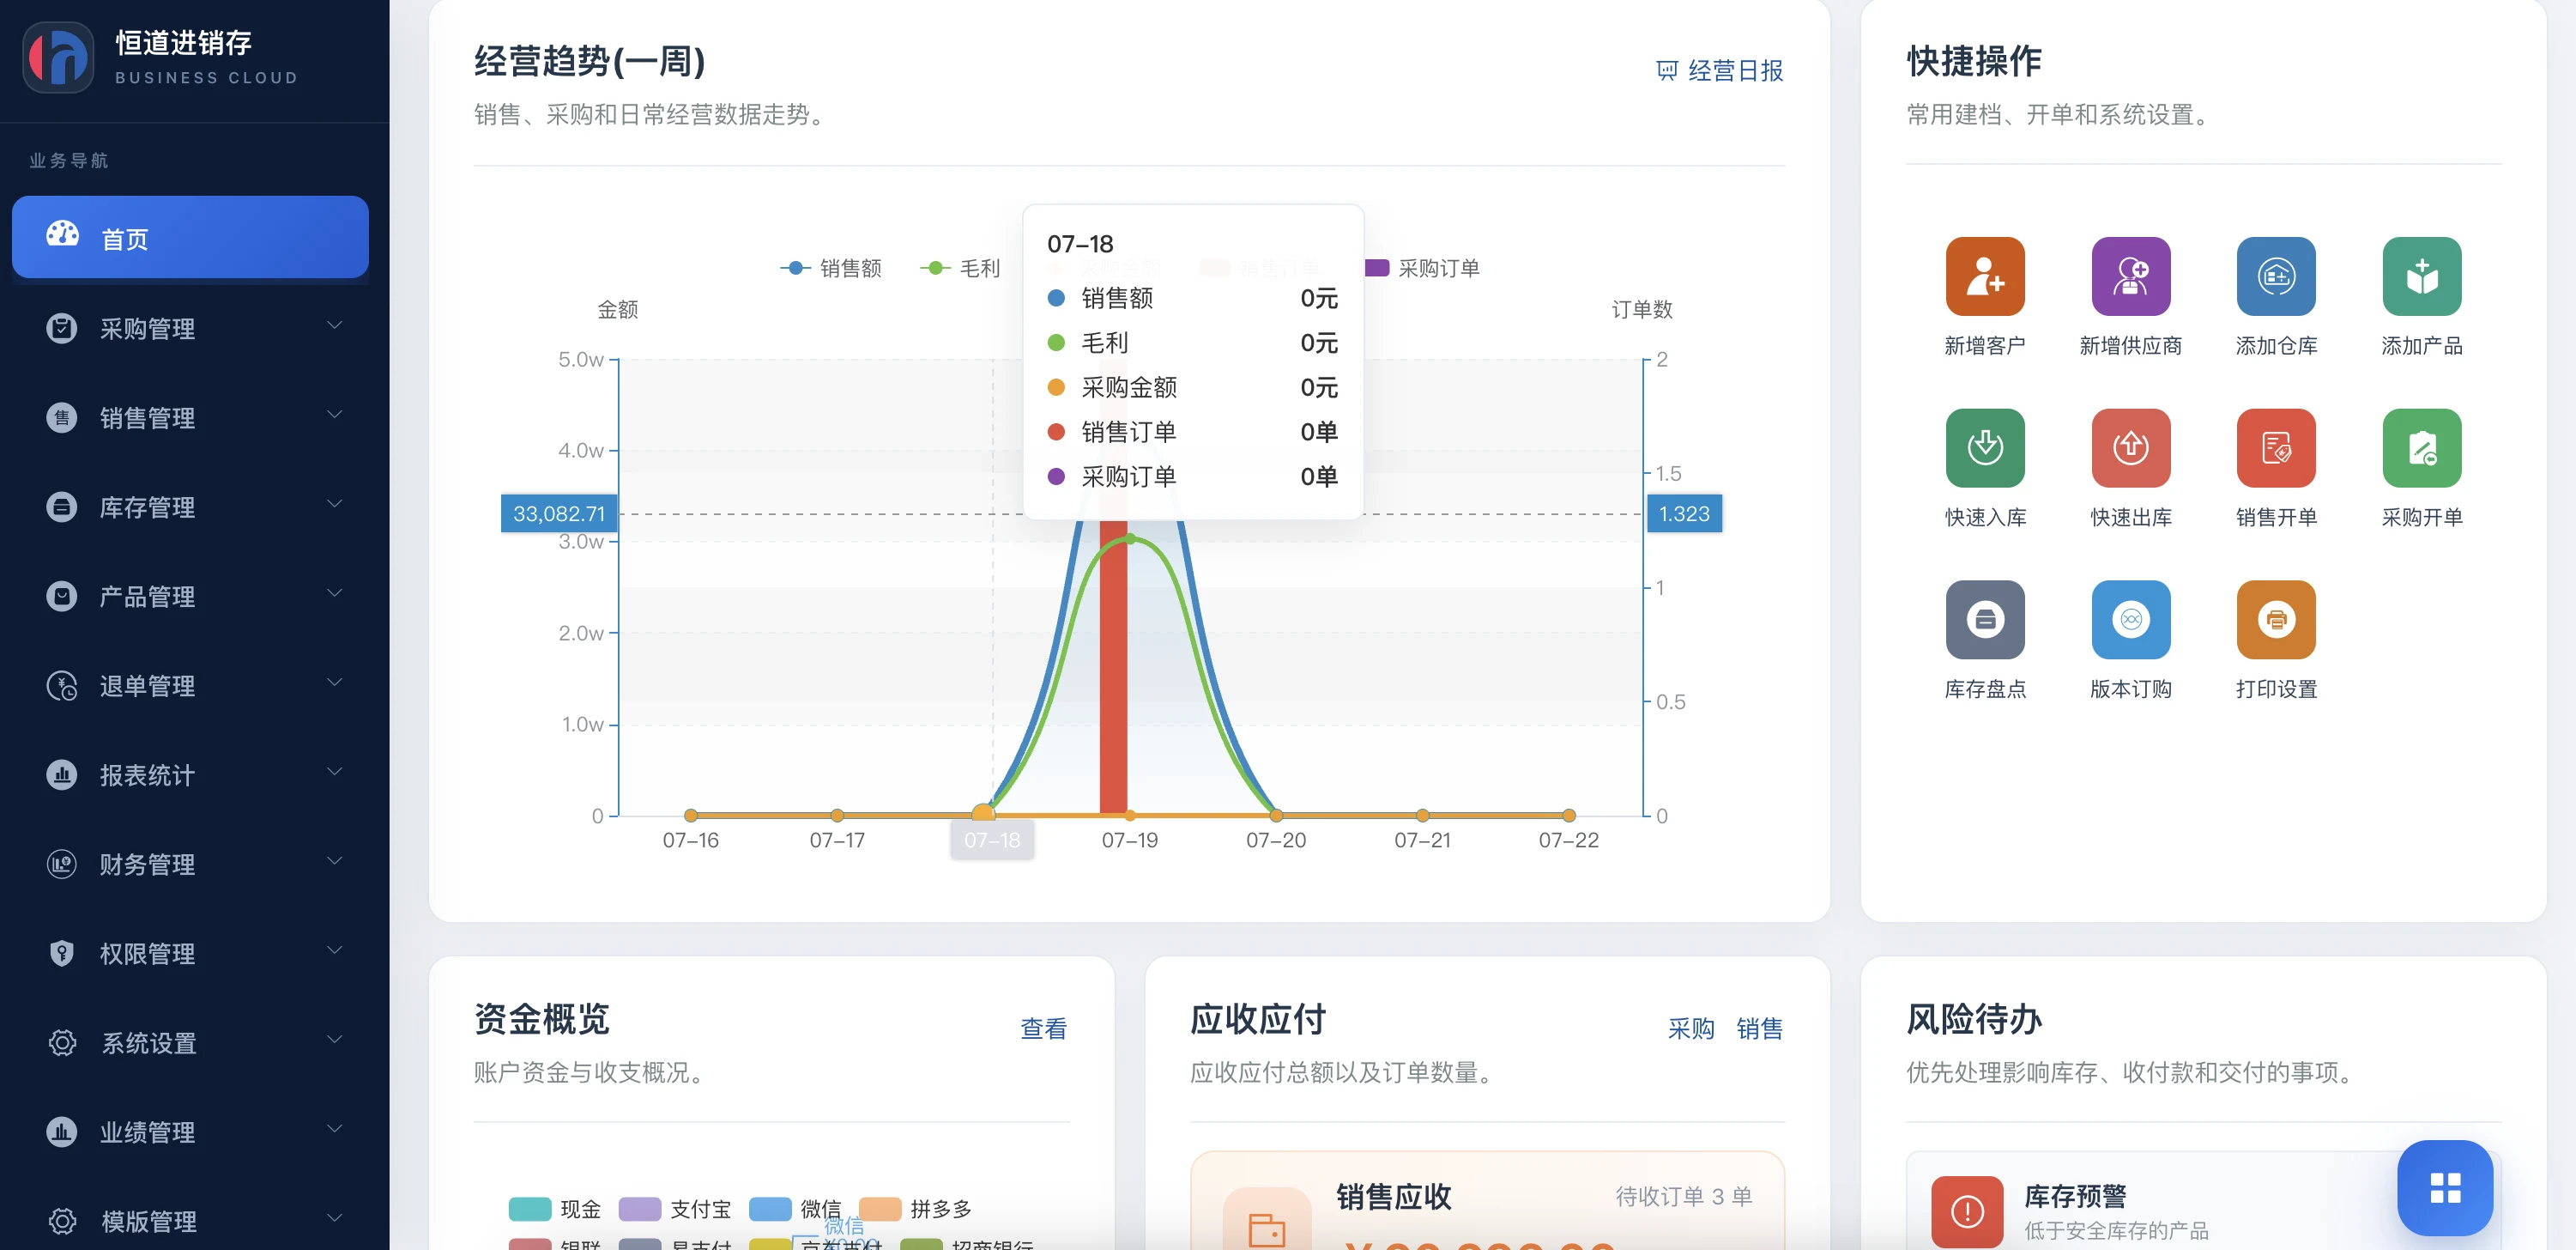Viewport: 2576px width, 1250px height.
Task: Click the 首页 dashboard icon
Action: (62, 235)
